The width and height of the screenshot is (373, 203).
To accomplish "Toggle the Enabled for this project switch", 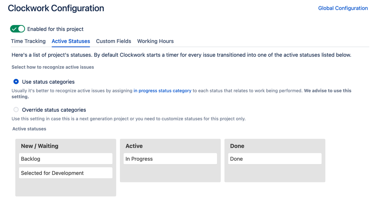I will point(18,29).
